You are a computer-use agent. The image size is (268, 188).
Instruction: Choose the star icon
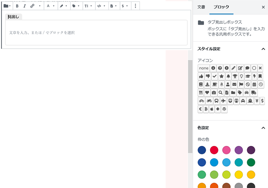tap(222, 76)
